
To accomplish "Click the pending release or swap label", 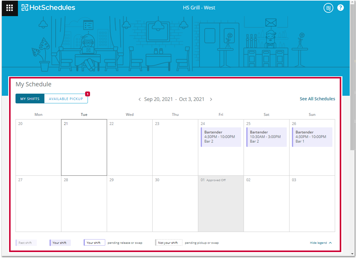I will click(125, 243).
